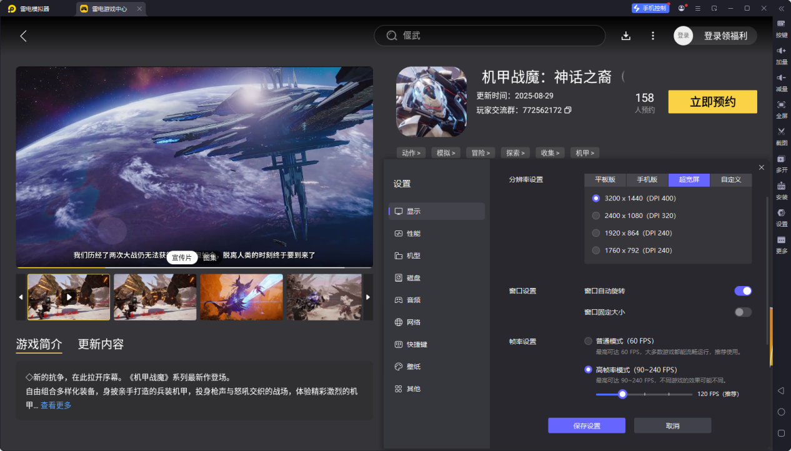Click the trailer video progress bar
Image resolution: width=791 pixels, height=451 pixels.
pyautogui.click(x=194, y=267)
